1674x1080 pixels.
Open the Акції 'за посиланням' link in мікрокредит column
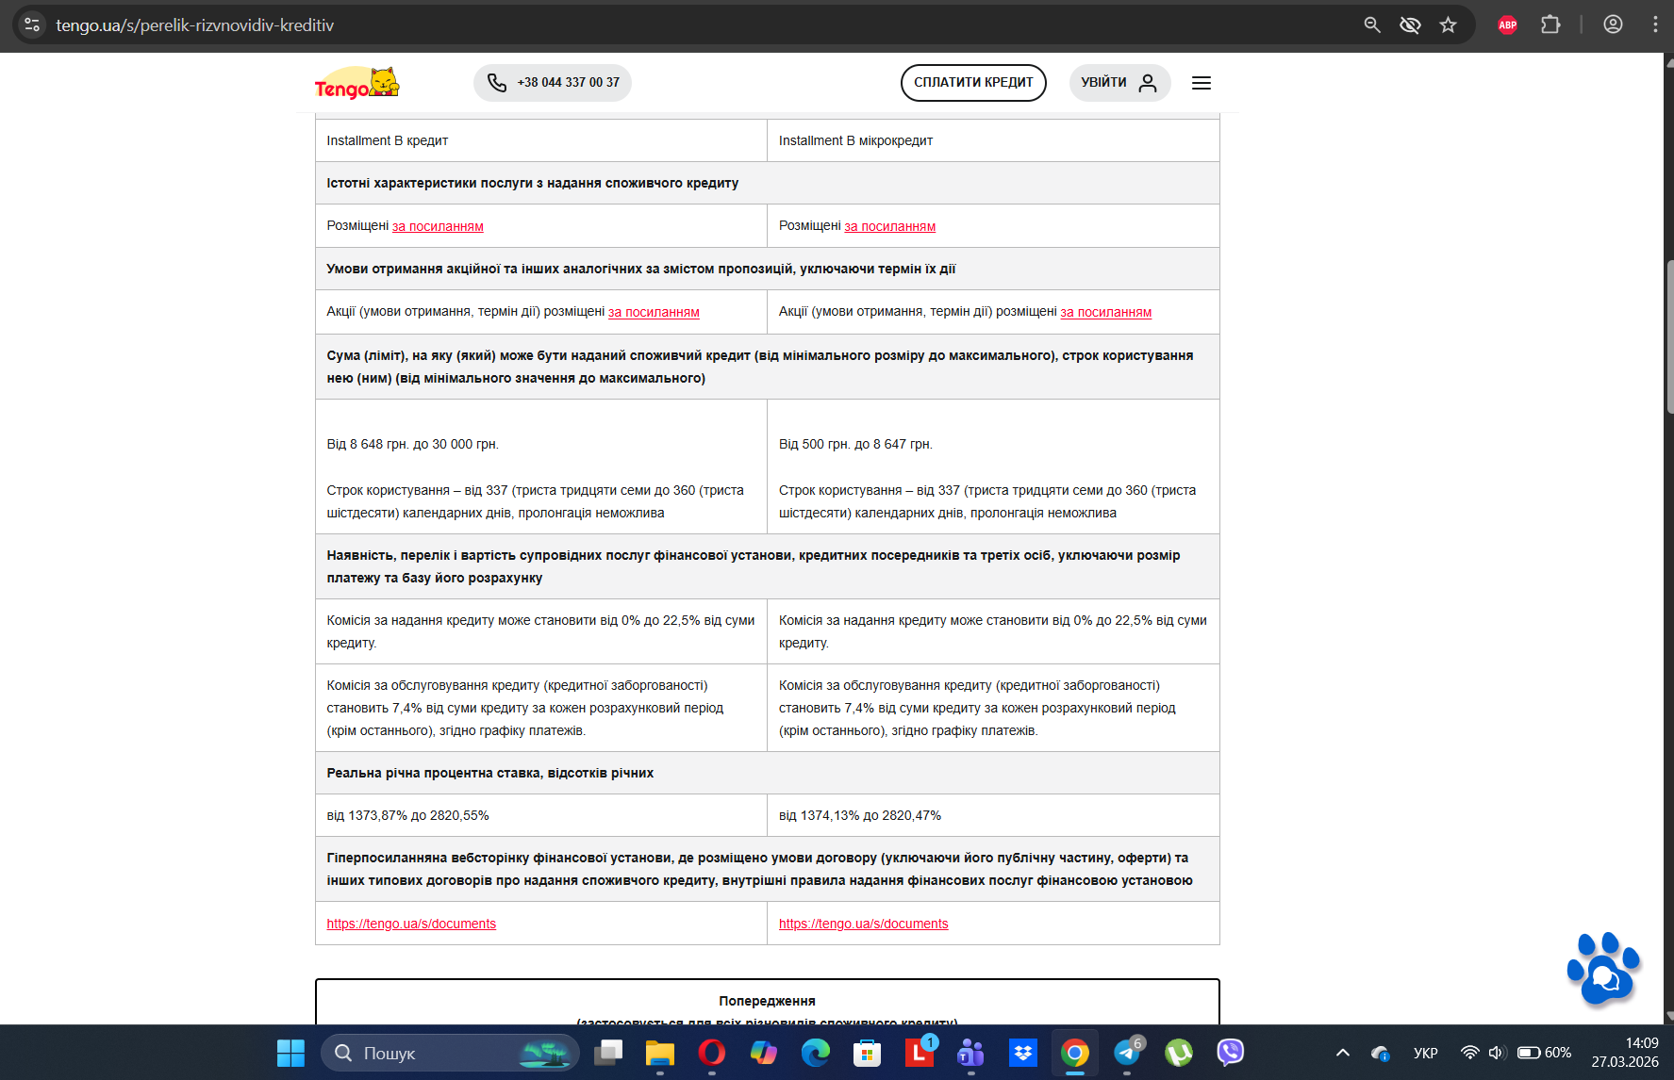(x=1106, y=312)
